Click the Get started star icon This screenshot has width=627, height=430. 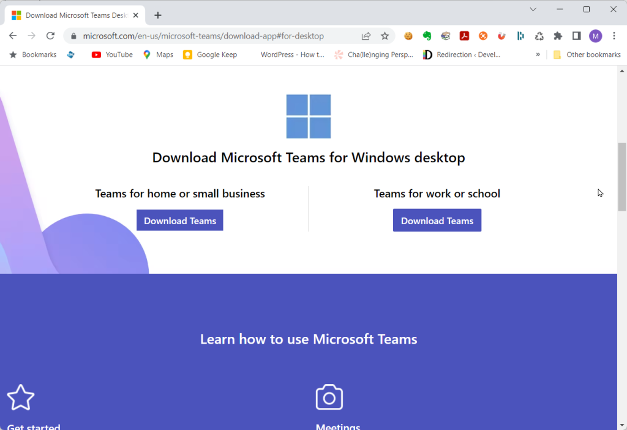click(x=21, y=397)
